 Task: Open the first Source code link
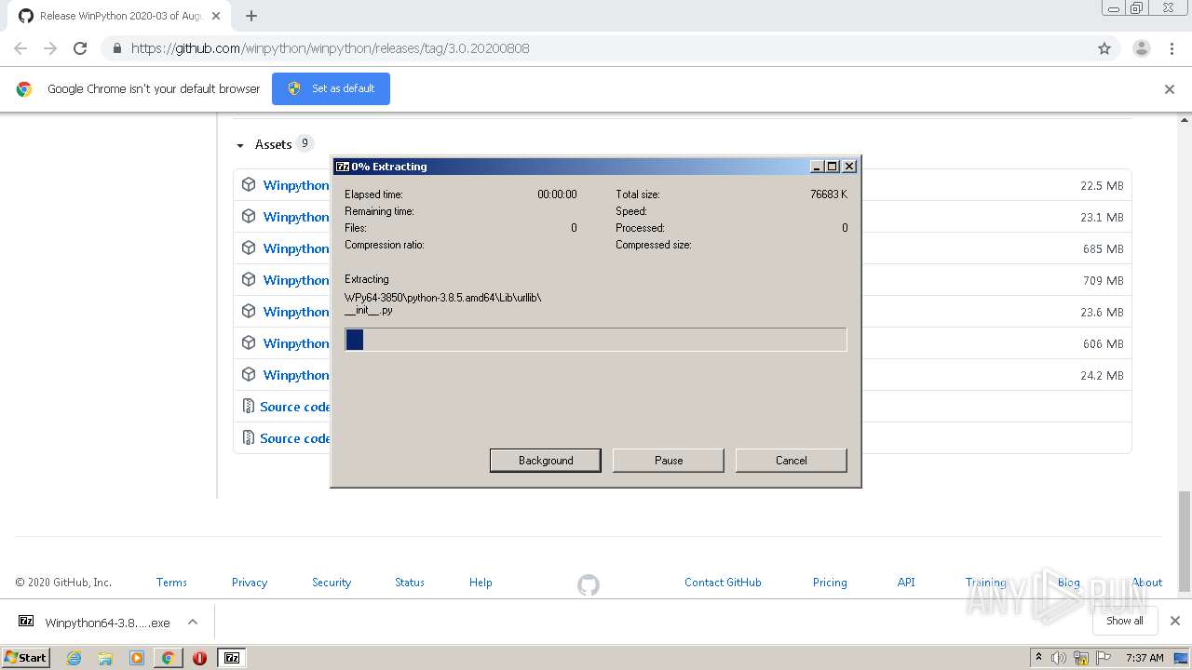[295, 407]
